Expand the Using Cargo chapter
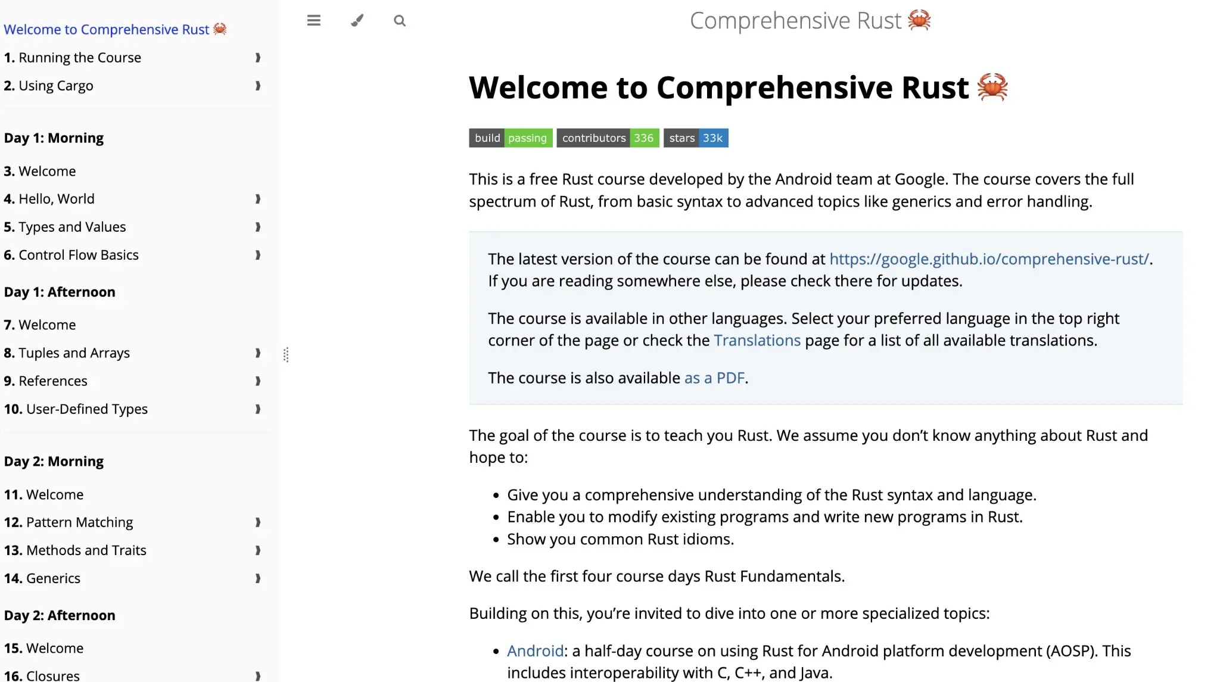 (x=258, y=86)
